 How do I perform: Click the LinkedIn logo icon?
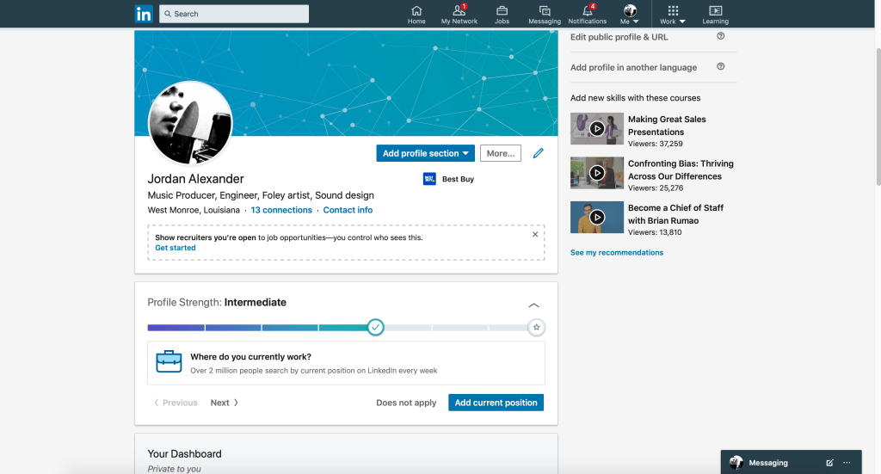coord(144,14)
